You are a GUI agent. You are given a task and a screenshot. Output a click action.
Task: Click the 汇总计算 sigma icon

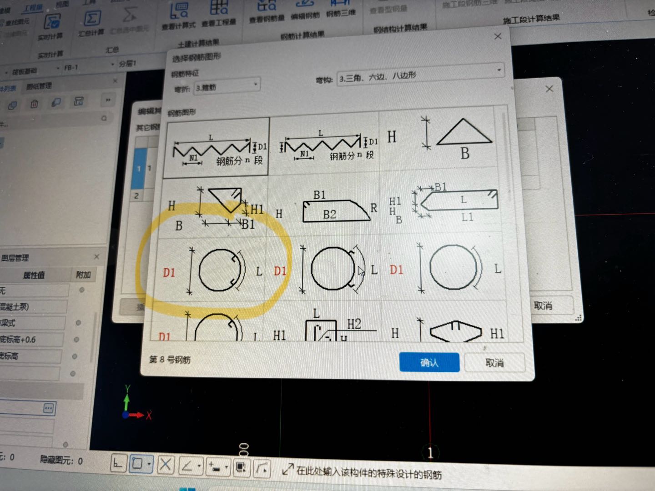92,18
